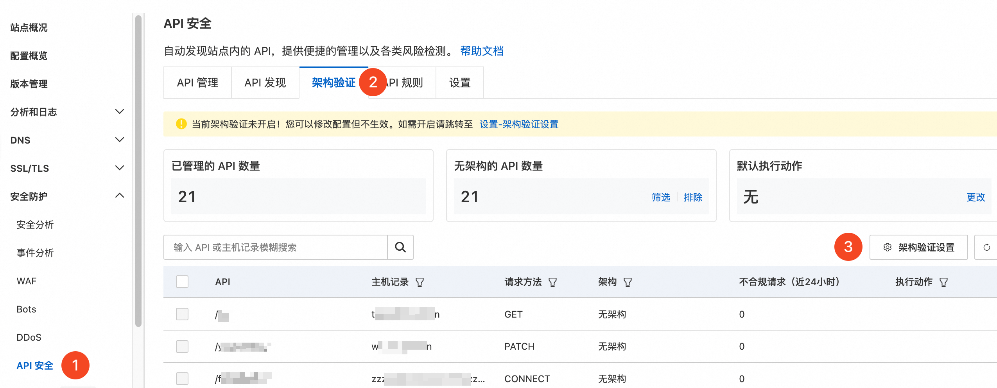997x388 pixels.
Task: Switch to the API 管理 tab
Action: [x=197, y=83]
